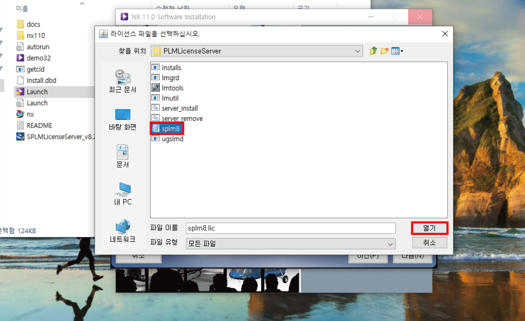525x321 pixels.
Task: Create new folder icon in file dialog
Action: tap(384, 51)
